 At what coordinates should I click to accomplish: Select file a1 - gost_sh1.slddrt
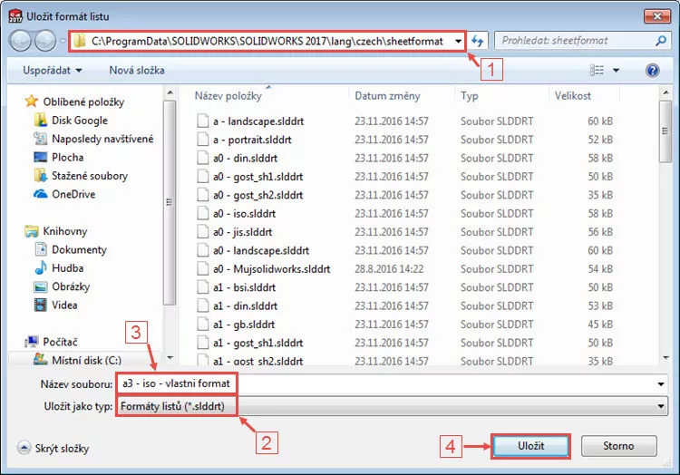pos(257,343)
